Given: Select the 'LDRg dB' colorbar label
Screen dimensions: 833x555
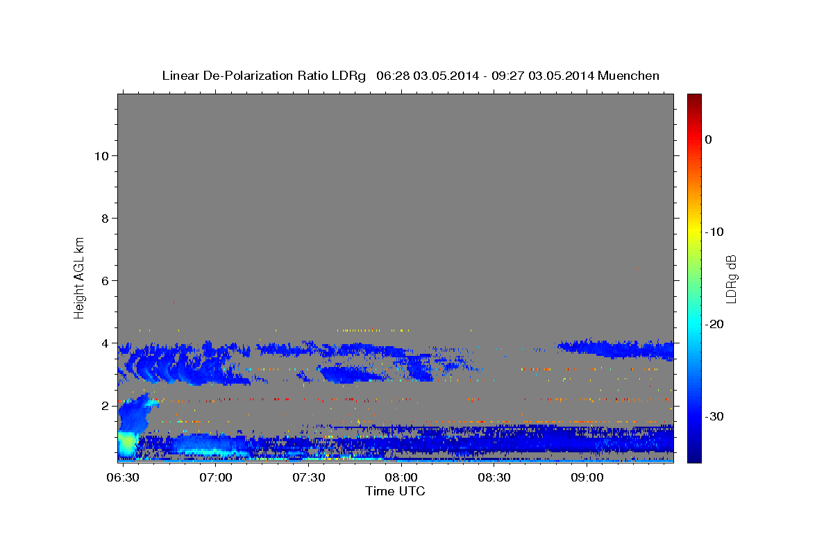Looking at the screenshot, I should (x=731, y=278).
